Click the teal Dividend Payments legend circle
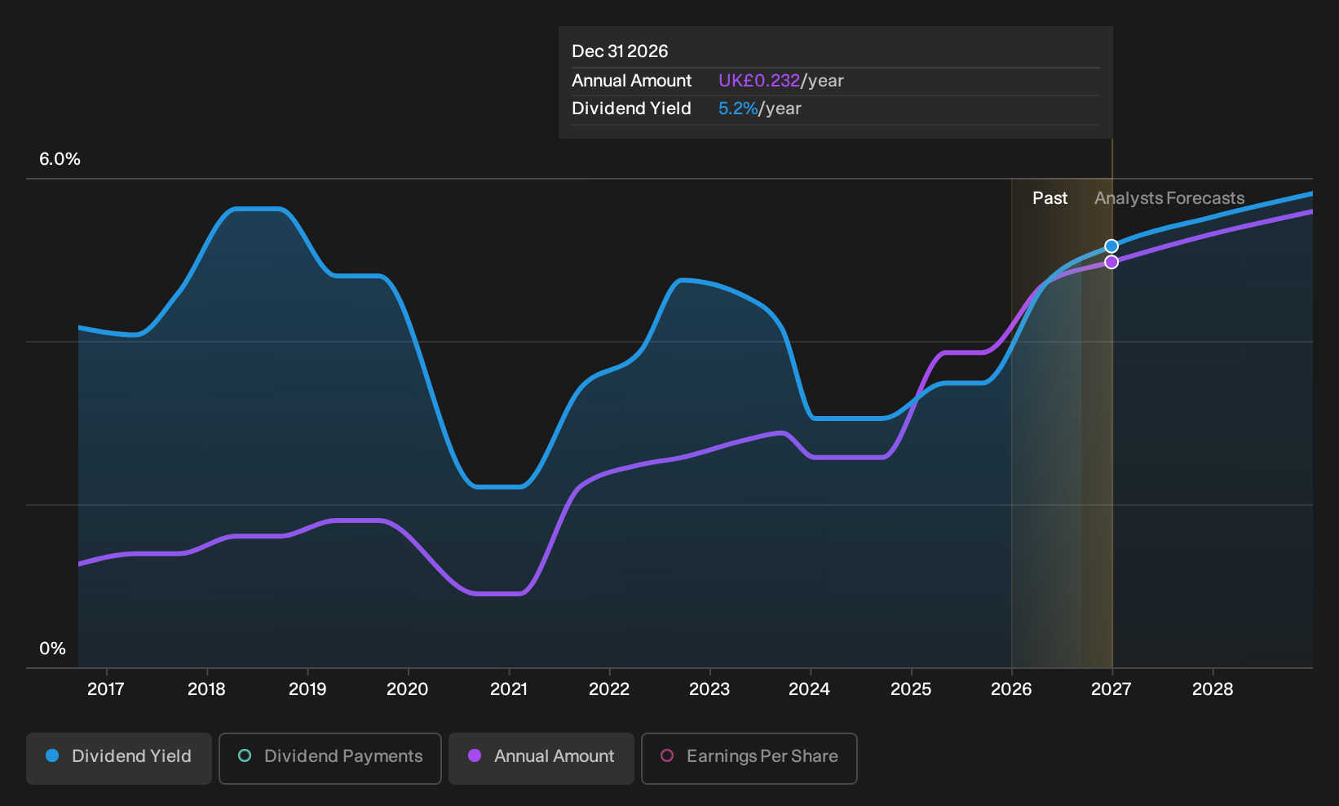 pyautogui.click(x=245, y=756)
